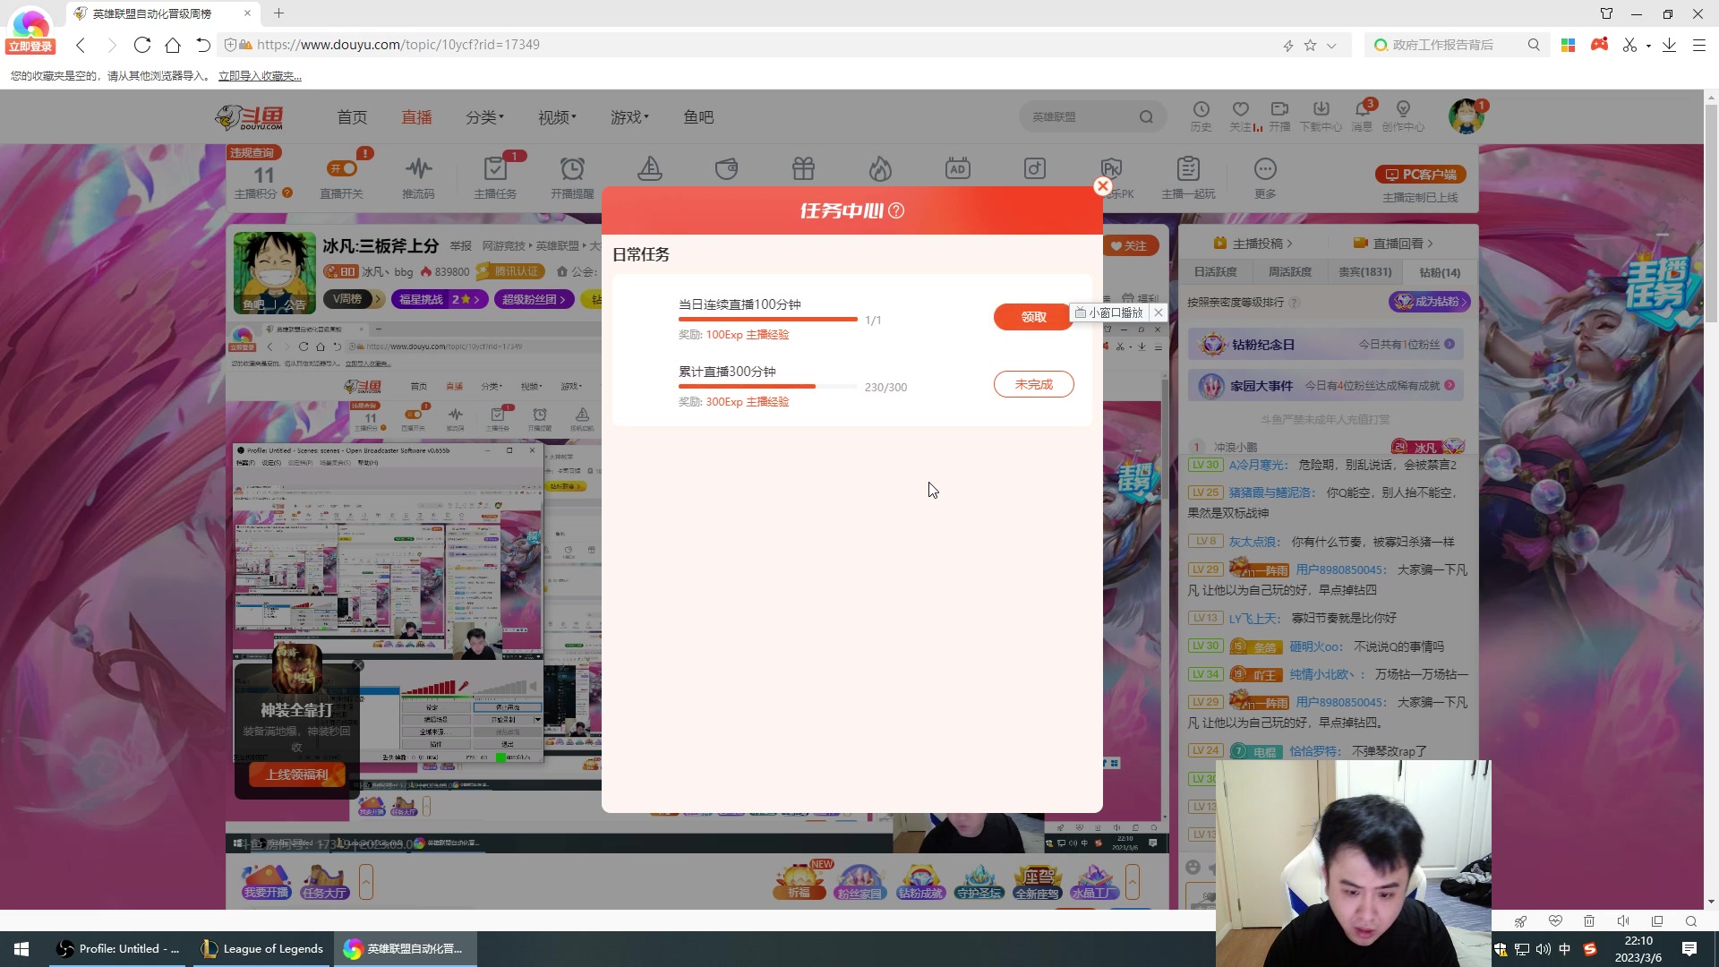Close the 任务中心 popup with X icon
Viewport: 1719px width, 967px height.
pyautogui.click(x=1102, y=186)
